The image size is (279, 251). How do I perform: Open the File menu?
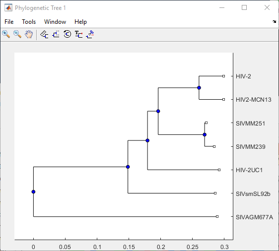pos(9,22)
